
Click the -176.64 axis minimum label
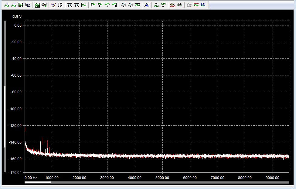15,172
